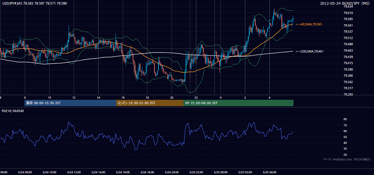The height and width of the screenshot is (175, 374).
Task: Click price axis value 79.439
Action: [348, 57]
